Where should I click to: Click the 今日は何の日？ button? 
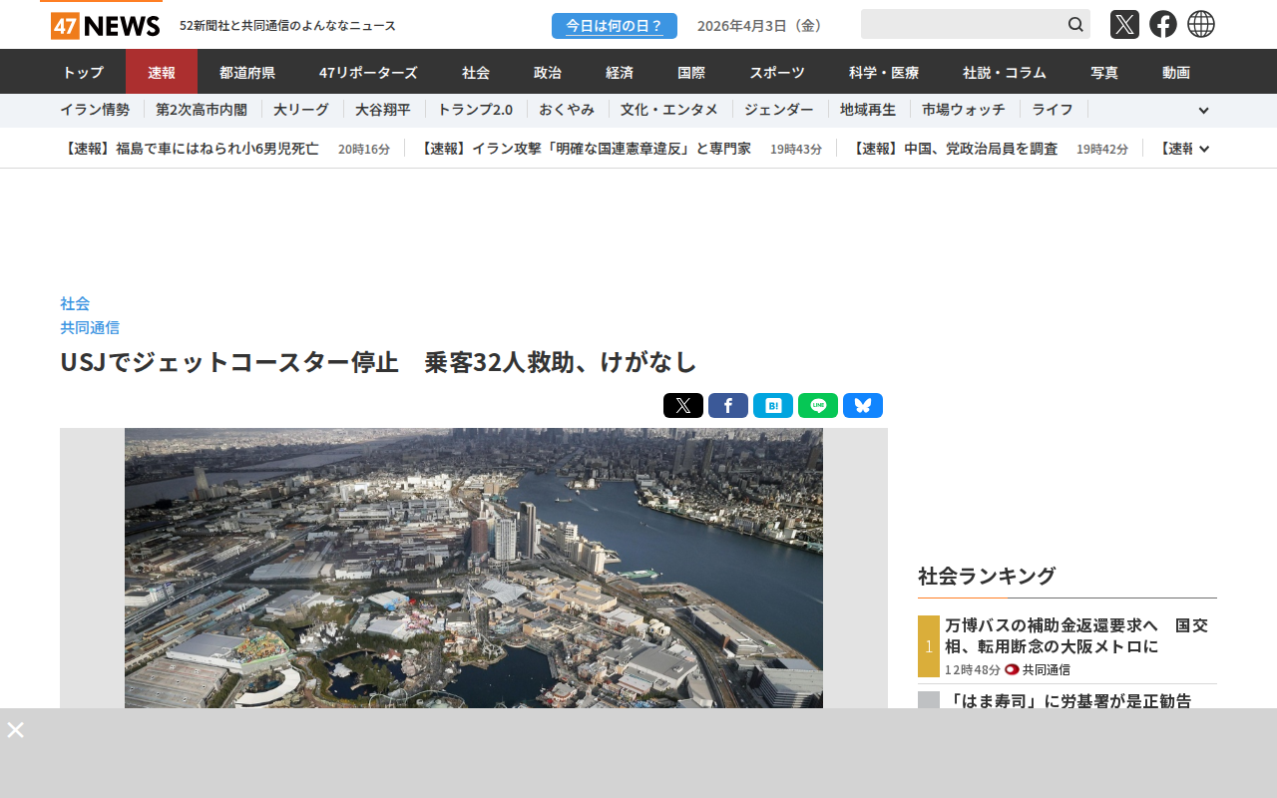615,26
